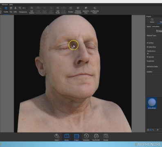Select the Tumble camera tool
Image resolution: width=162 pixels, height=147 pixels.
(x=6, y=10)
